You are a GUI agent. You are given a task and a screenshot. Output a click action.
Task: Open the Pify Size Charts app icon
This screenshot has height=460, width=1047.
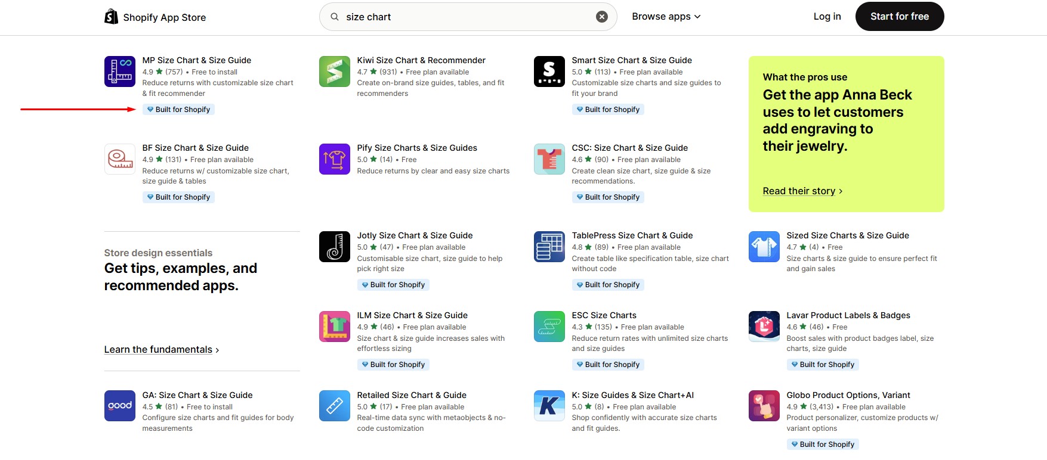click(334, 159)
